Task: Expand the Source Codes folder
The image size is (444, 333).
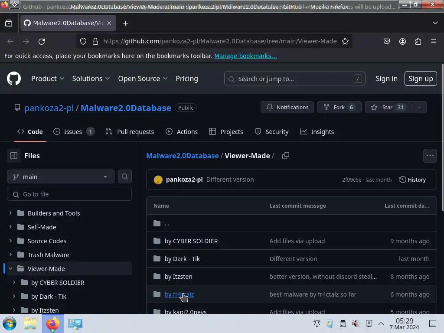Action: click(x=10, y=241)
